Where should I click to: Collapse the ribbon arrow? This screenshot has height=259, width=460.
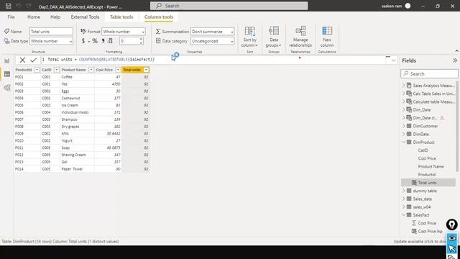(x=457, y=51)
